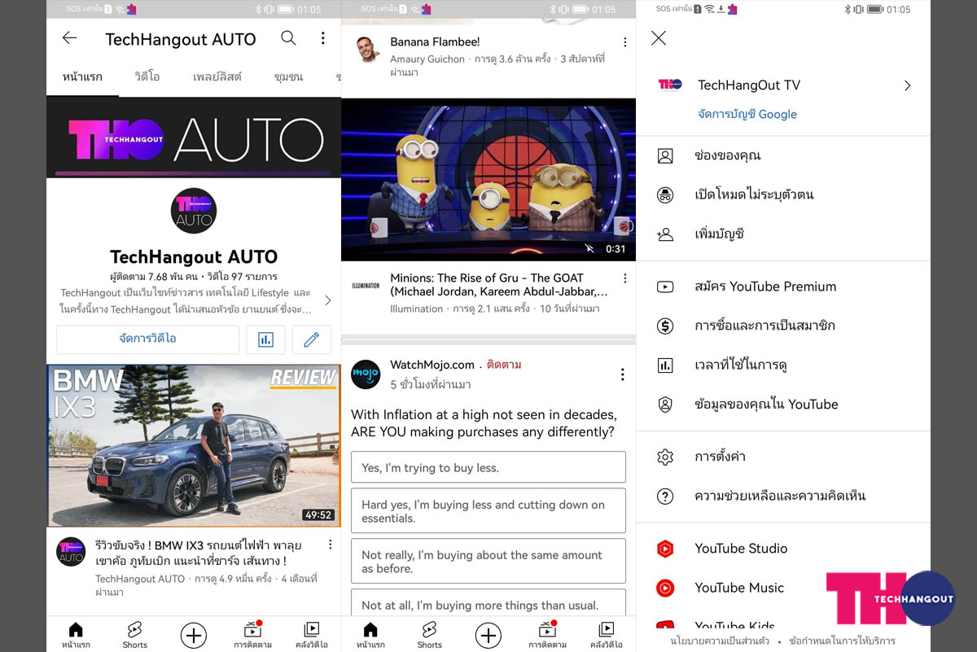977x652 pixels.
Task: Select poll answer "Not really, I'm buying about the same"
Action: [488, 562]
